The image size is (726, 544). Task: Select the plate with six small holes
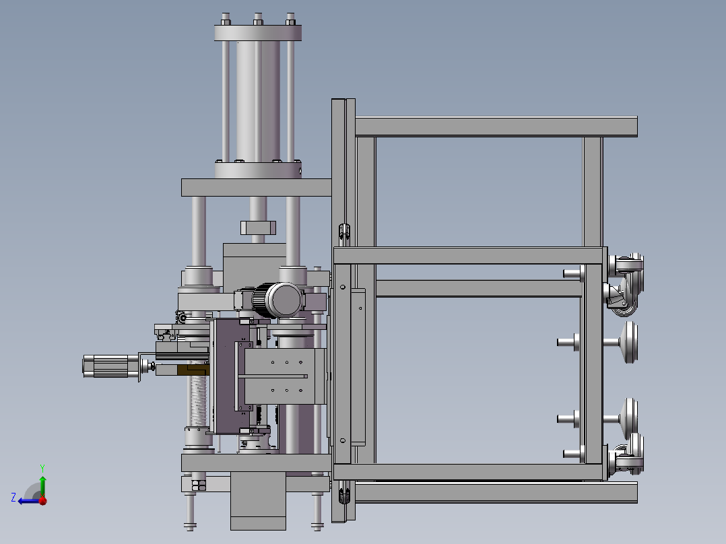284,376
